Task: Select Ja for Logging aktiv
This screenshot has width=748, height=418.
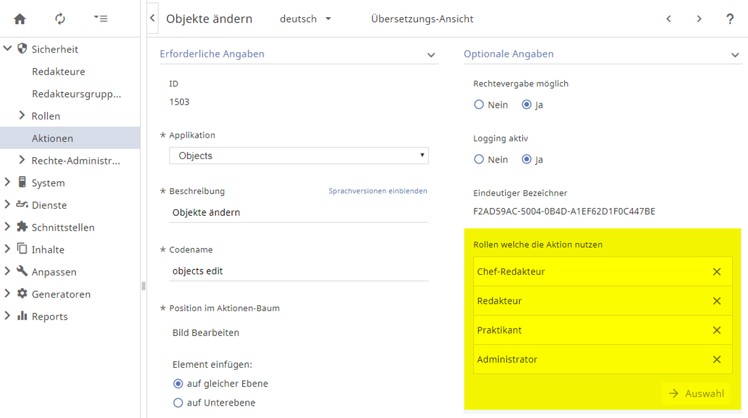Action: (x=527, y=160)
